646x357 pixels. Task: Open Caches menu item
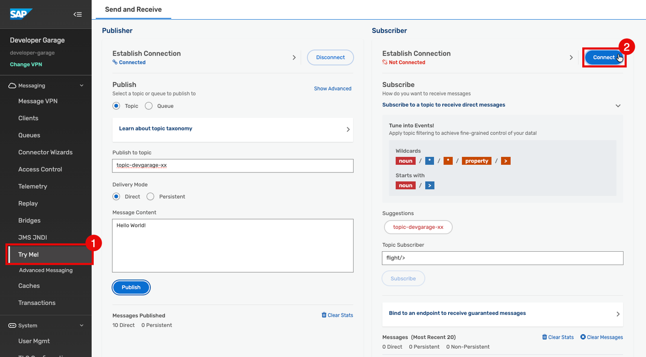coord(29,286)
